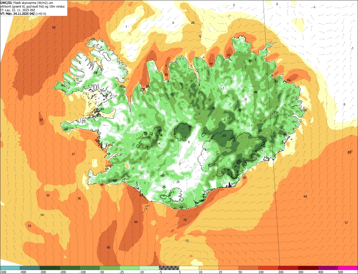The image size is (358, 274).
Task: Click the '51' value at the eastern edge
Action: point(349,152)
